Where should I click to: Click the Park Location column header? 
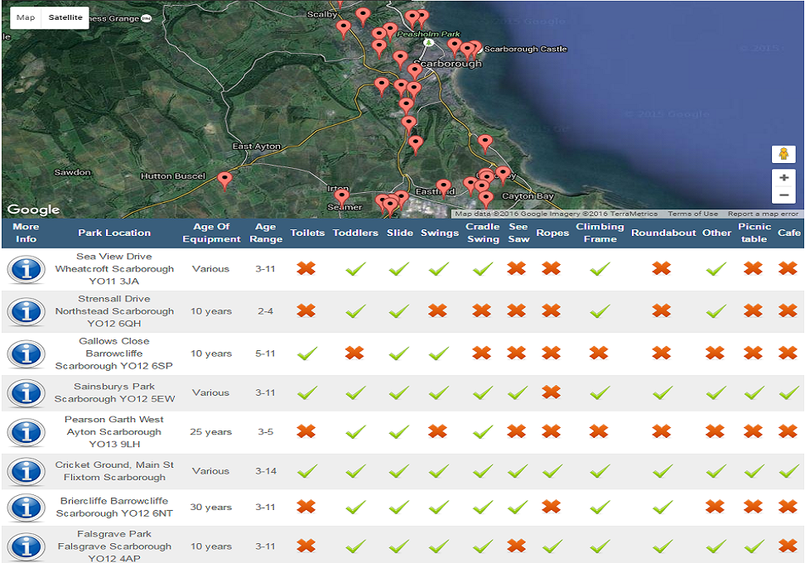point(114,233)
